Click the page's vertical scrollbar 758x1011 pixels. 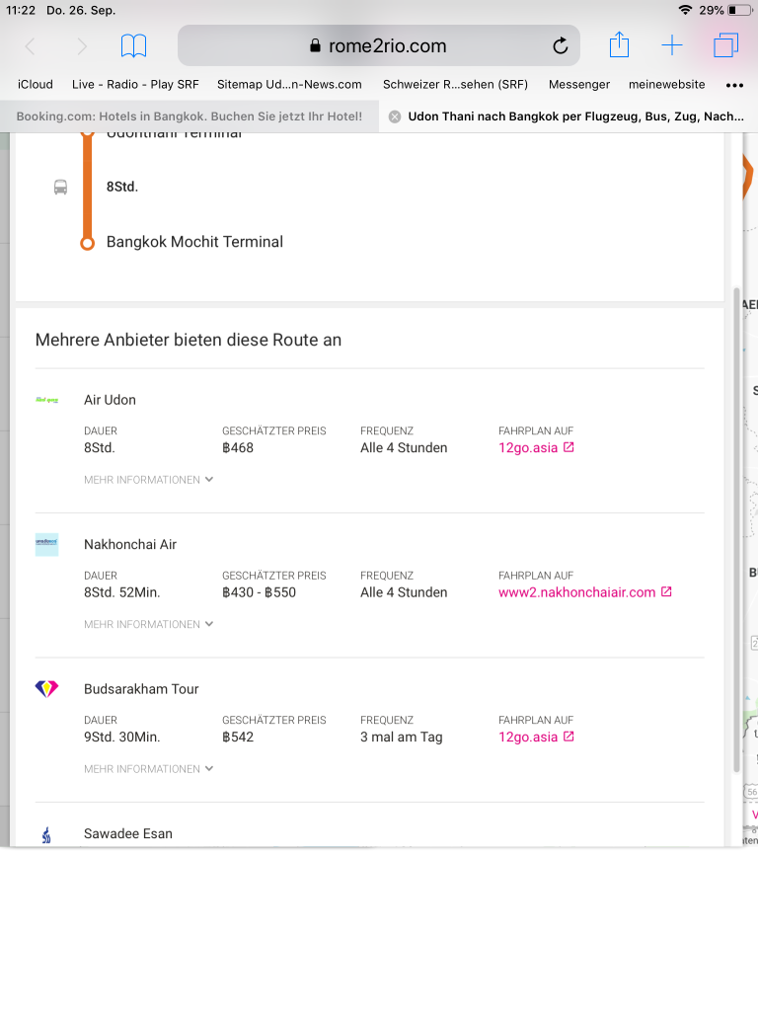(x=736, y=533)
